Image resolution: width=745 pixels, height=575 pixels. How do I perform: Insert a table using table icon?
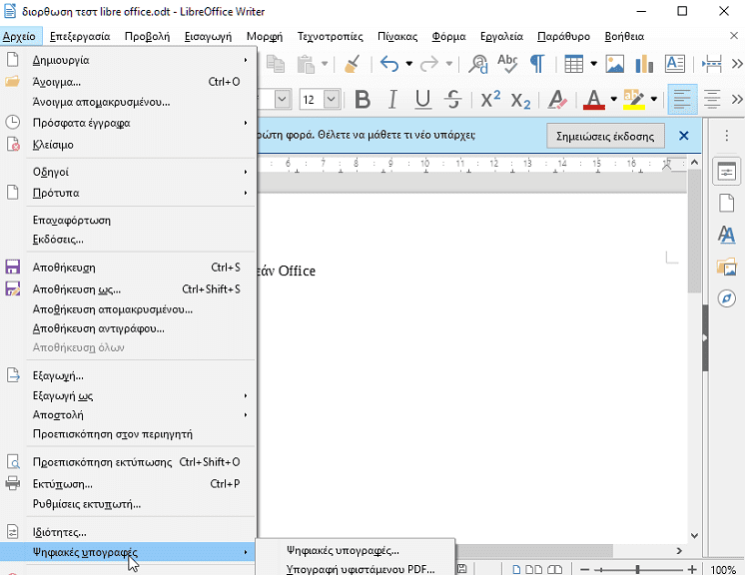[x=573, y=64]
